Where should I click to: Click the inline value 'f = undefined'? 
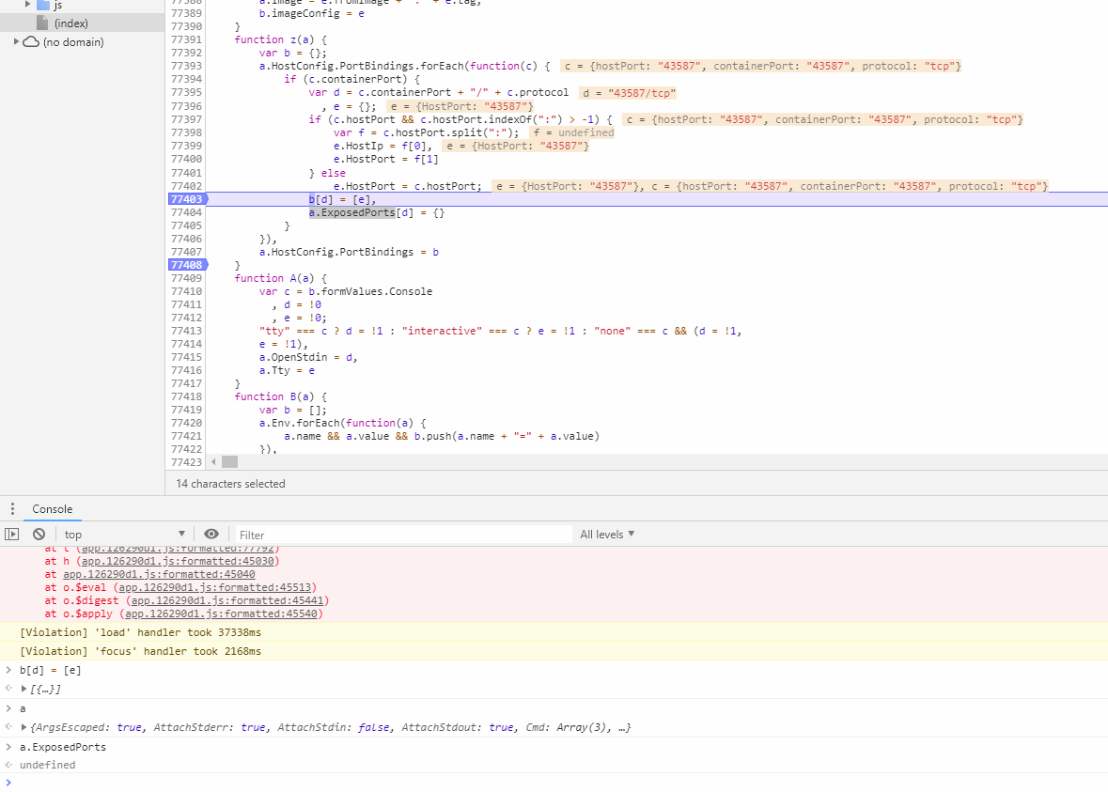coord(573,132)
